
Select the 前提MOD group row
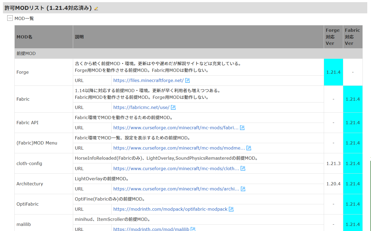pos(188,54)
